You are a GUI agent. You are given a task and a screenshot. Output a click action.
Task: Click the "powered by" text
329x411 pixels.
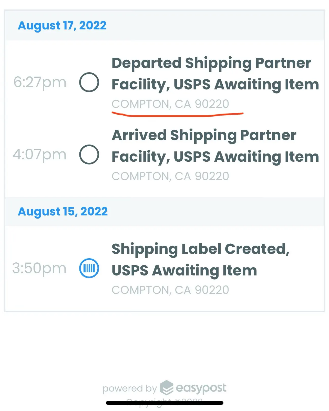(x=129, y=389)
